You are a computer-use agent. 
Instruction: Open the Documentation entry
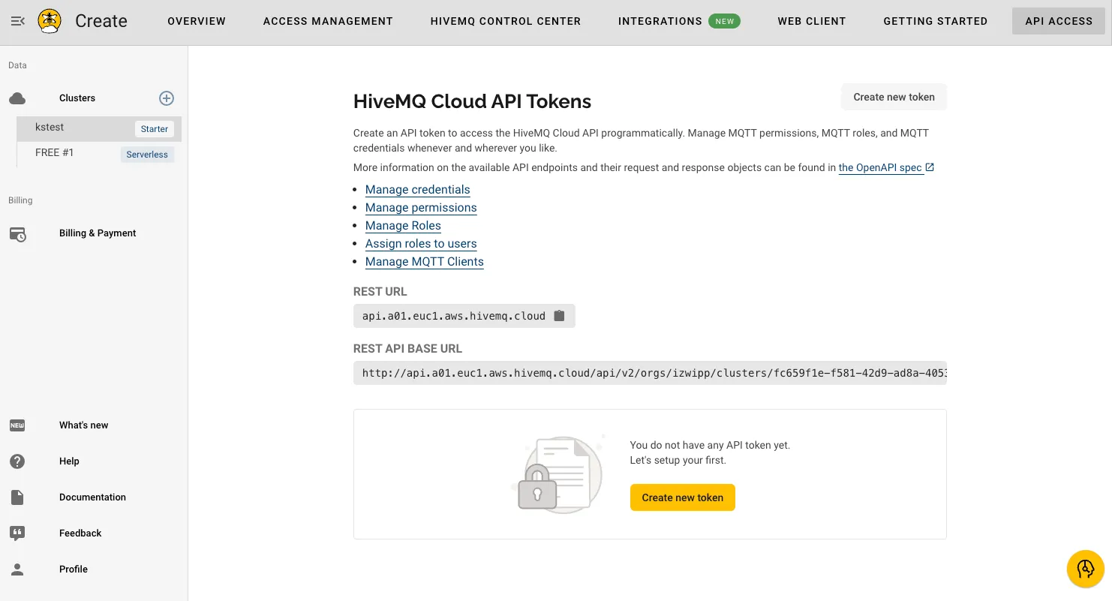pos(94,497)
